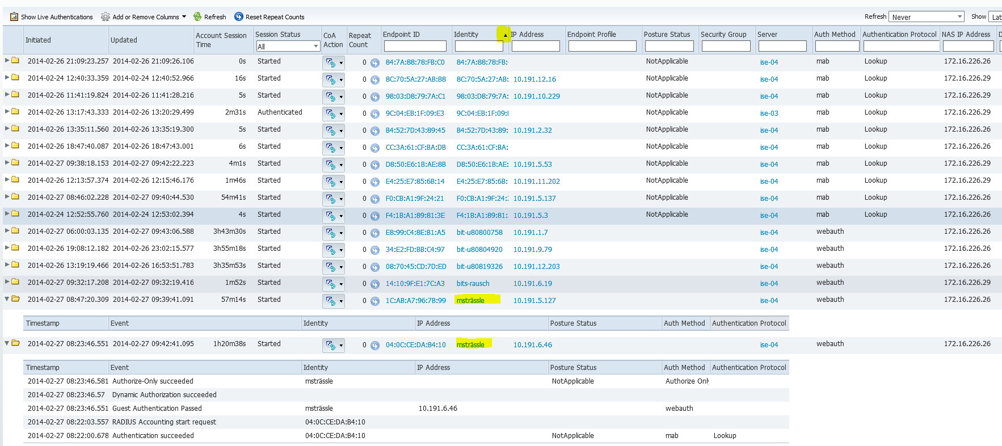Click repeat count reset icon for F4:1B:A1:89:81:3E
This screenshot has width=1002, height=446.
375,216
